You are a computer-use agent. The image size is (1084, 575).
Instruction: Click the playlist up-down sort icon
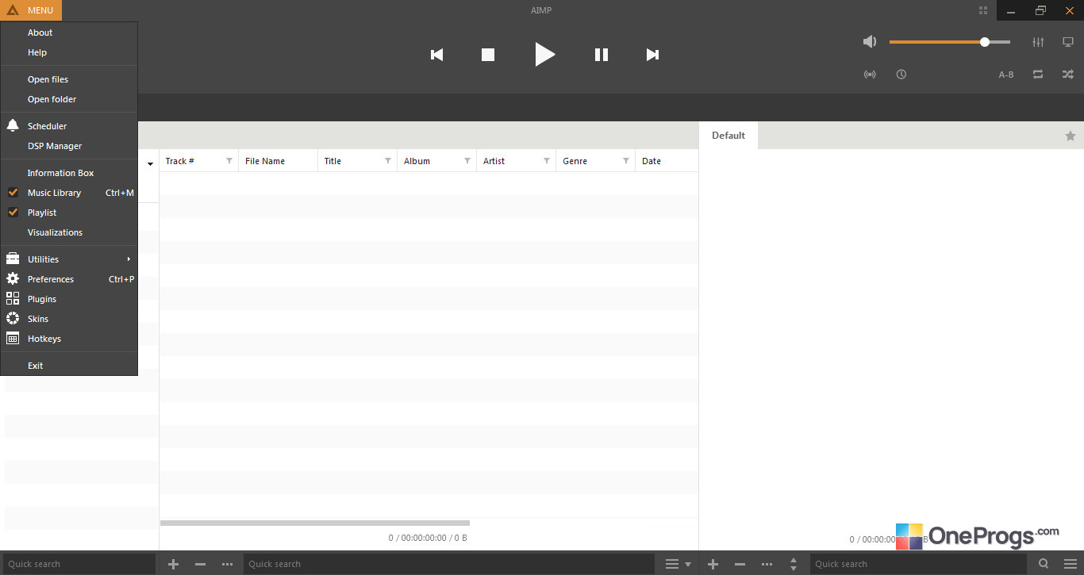[x=794, y=564]
